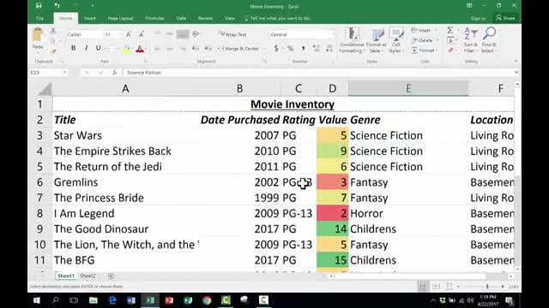Click the Clear eraser icon
Viewport: 549px width, 308px height.
[x=450, y=50]
